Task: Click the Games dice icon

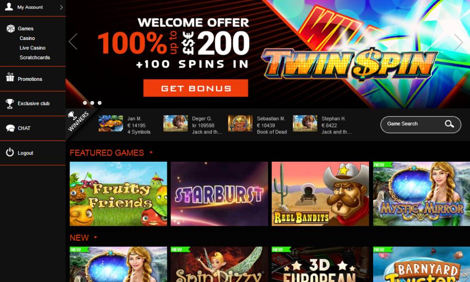Action: (10, 29)
